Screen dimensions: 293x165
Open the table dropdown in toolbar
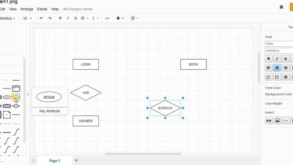pos(135,18)
